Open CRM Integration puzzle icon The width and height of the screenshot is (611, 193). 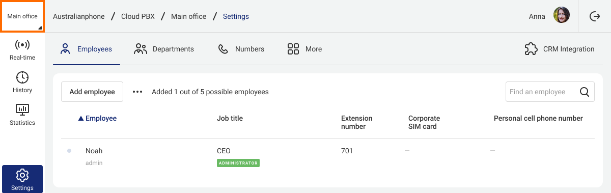tap(531, 49)
